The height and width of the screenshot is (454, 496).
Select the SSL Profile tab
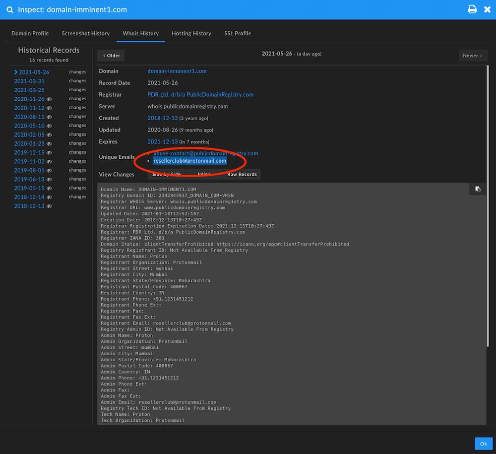pyautogui.click(x=238, y=33)
